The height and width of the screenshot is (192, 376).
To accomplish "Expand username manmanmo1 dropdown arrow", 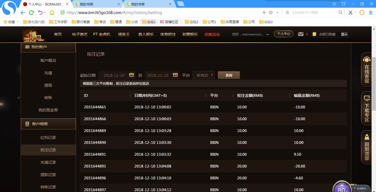I will coord(267,34).
